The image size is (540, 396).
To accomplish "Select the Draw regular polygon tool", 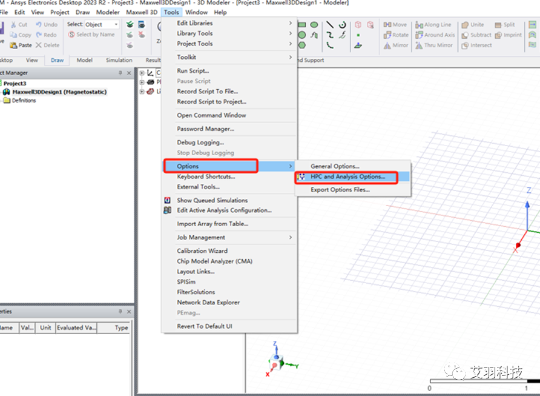I will click(x=302, y=45).
